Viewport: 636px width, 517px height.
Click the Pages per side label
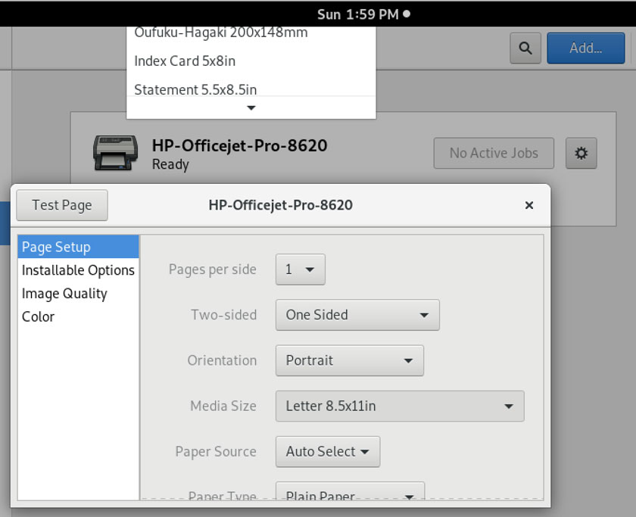(213, 269)
